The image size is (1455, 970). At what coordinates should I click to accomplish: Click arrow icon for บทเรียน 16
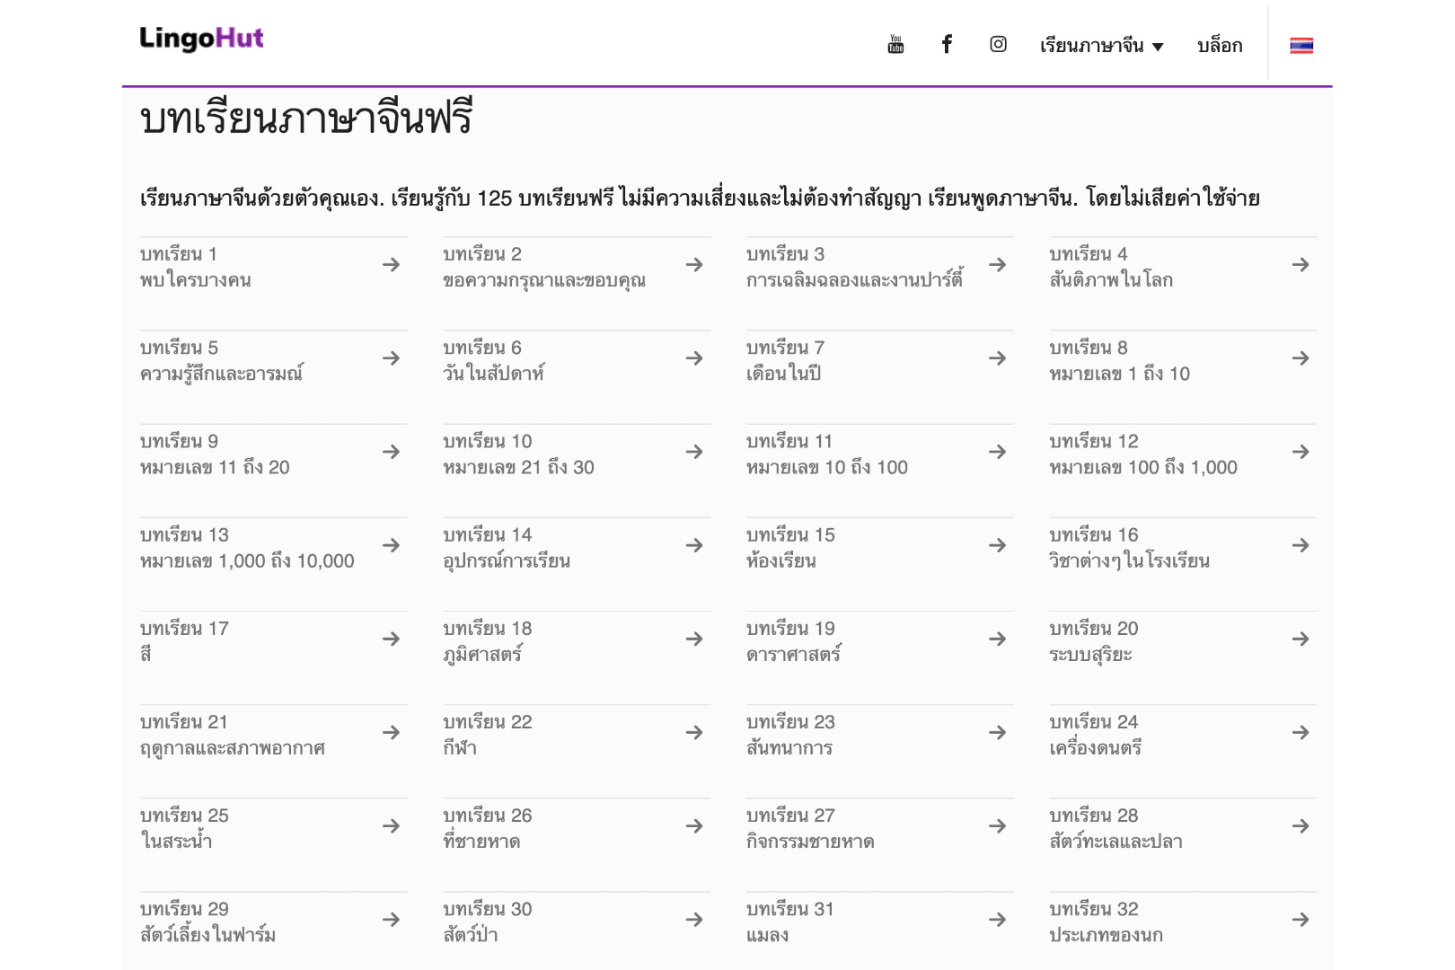[1301, 545]
